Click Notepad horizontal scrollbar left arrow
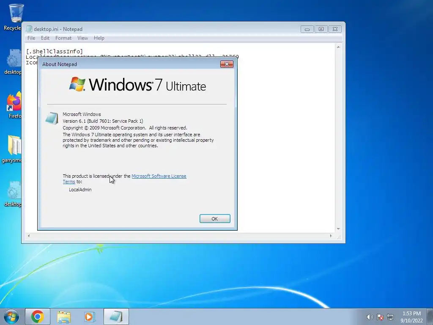 pyautogui.click(x=29, y=236)
